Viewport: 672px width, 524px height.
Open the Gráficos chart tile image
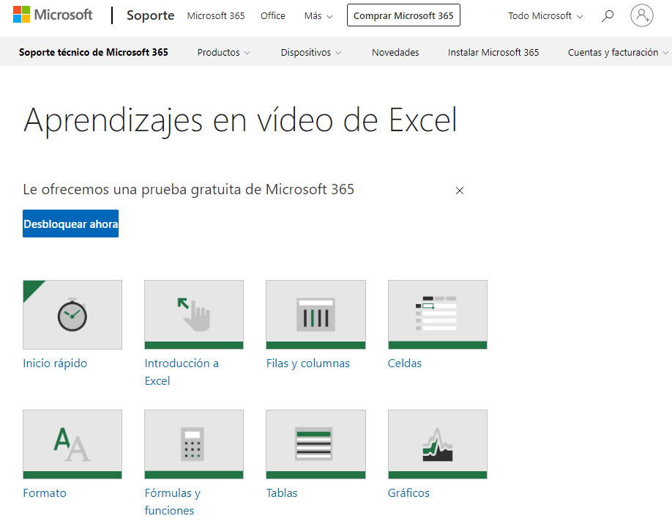(x=438, y=444)
